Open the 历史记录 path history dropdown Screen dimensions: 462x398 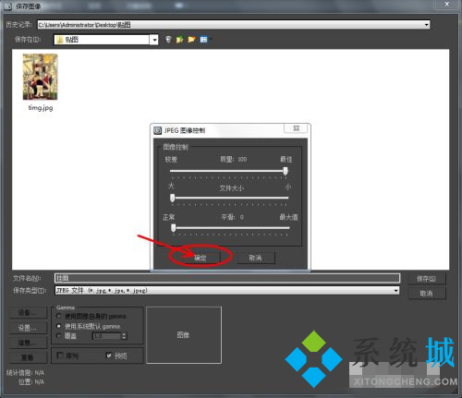click(x=427, y=25)
